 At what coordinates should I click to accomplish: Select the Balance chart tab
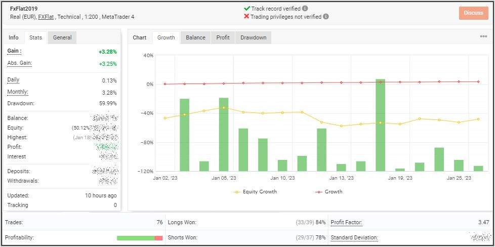(195, 37)
